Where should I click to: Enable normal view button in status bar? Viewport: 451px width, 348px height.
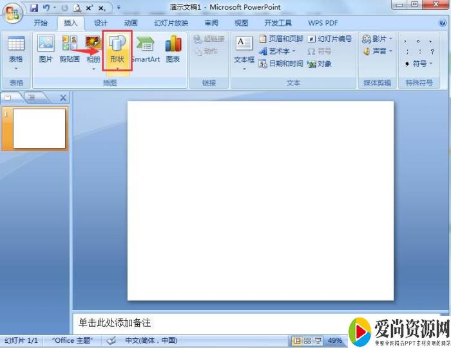coord(297,340)
